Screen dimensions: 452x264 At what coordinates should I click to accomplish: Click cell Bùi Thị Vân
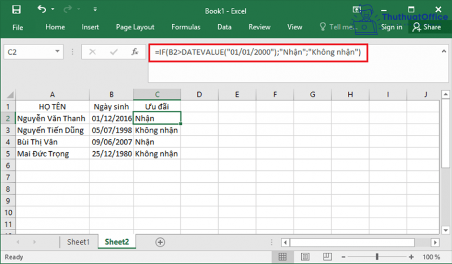click(53, 142)
